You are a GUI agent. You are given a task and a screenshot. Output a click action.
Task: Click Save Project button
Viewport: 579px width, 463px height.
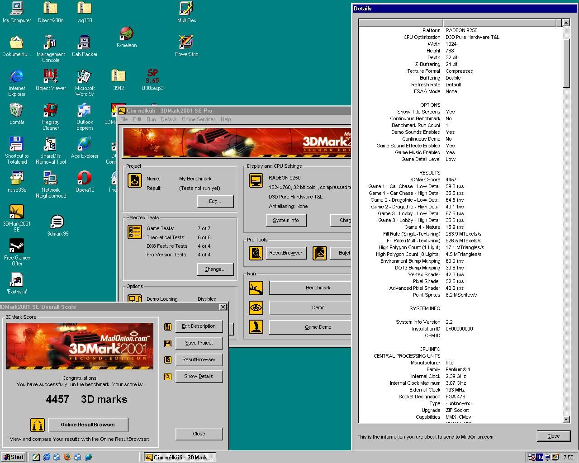(x=199, y=343)
